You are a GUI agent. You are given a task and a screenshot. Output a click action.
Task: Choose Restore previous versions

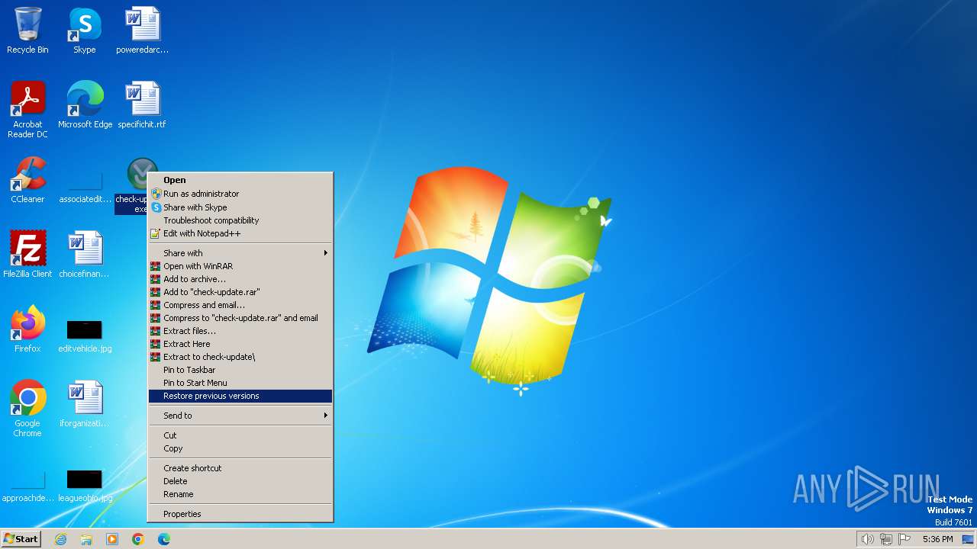(x=240, y=396)
